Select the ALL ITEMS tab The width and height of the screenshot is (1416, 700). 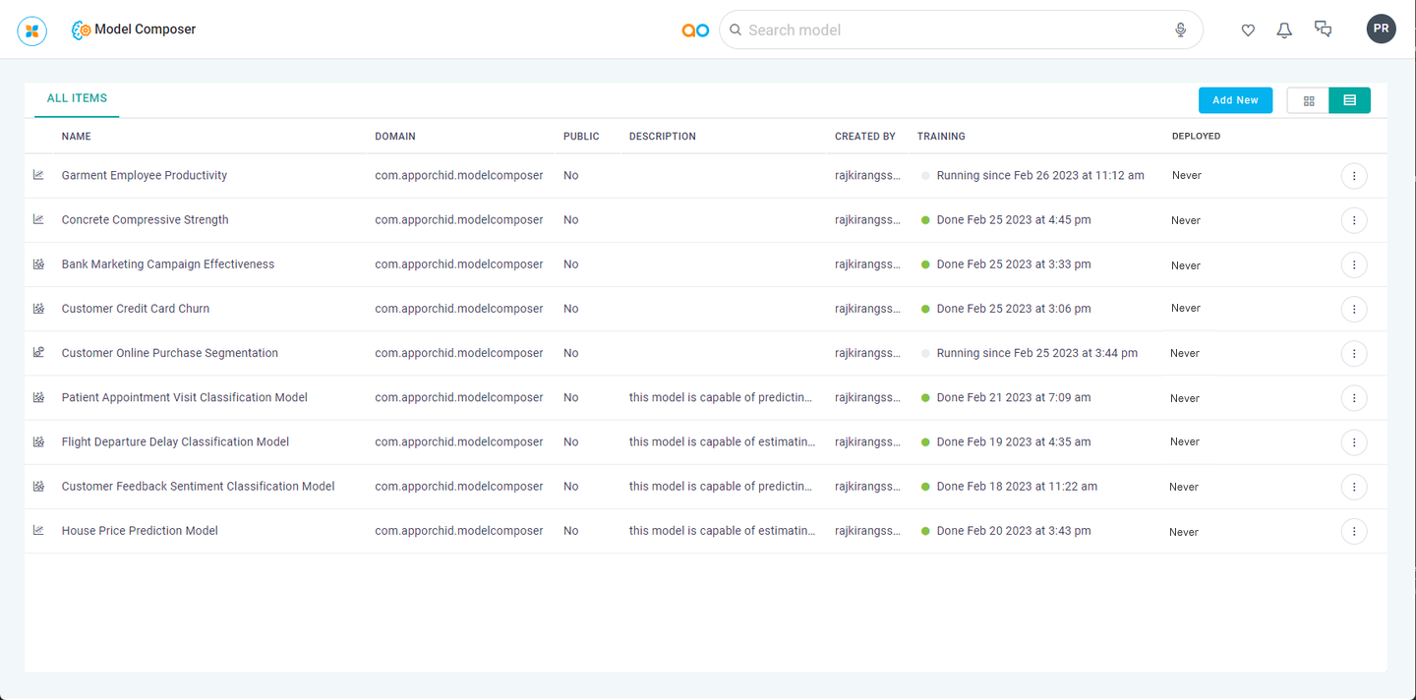[77, 98]
